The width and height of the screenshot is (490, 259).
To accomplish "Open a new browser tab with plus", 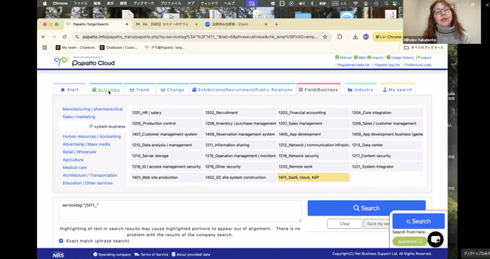I will click(276, 25).
